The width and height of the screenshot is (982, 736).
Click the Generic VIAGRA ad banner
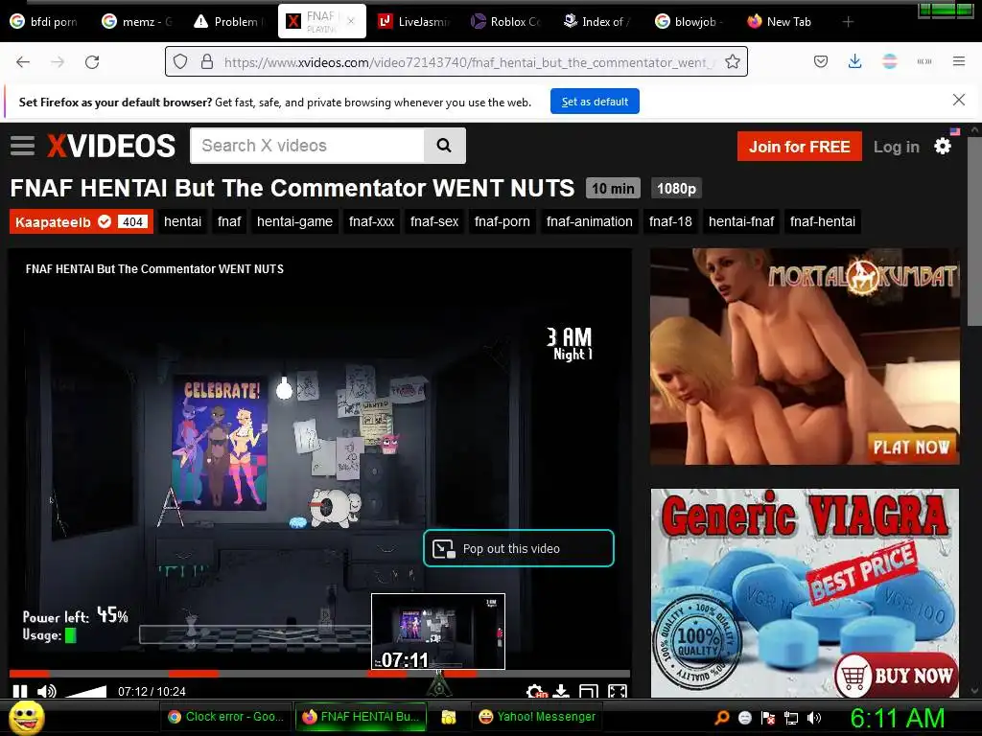coord(805,592)
